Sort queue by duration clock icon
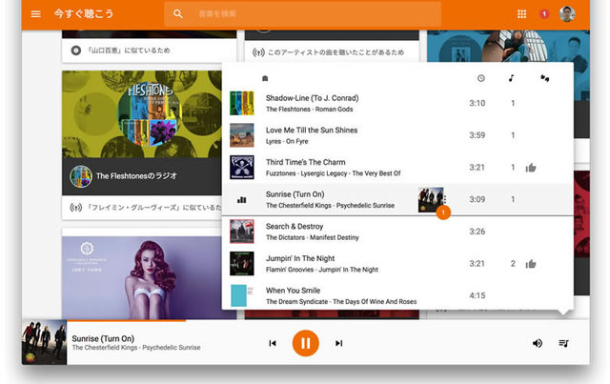The width and height of the screenshot is (610, 384). (480, 78)
